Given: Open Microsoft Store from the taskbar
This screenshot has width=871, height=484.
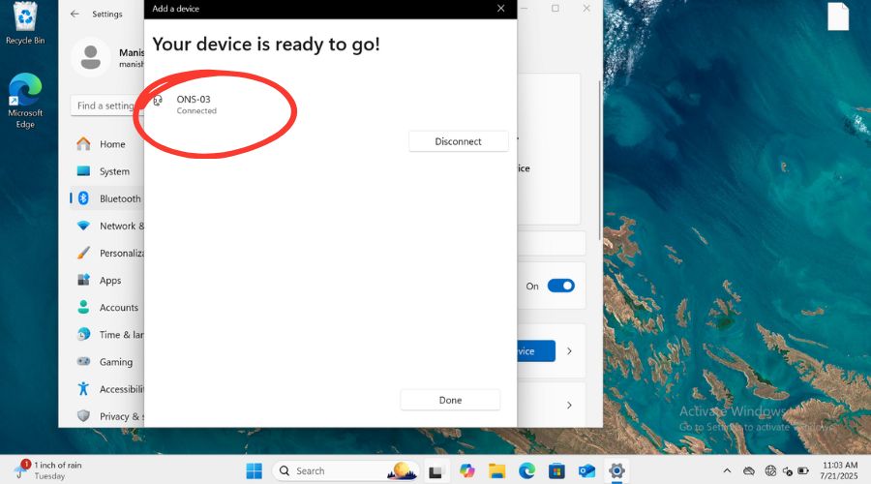Looking at the screenshot, I should pos(556,471).
